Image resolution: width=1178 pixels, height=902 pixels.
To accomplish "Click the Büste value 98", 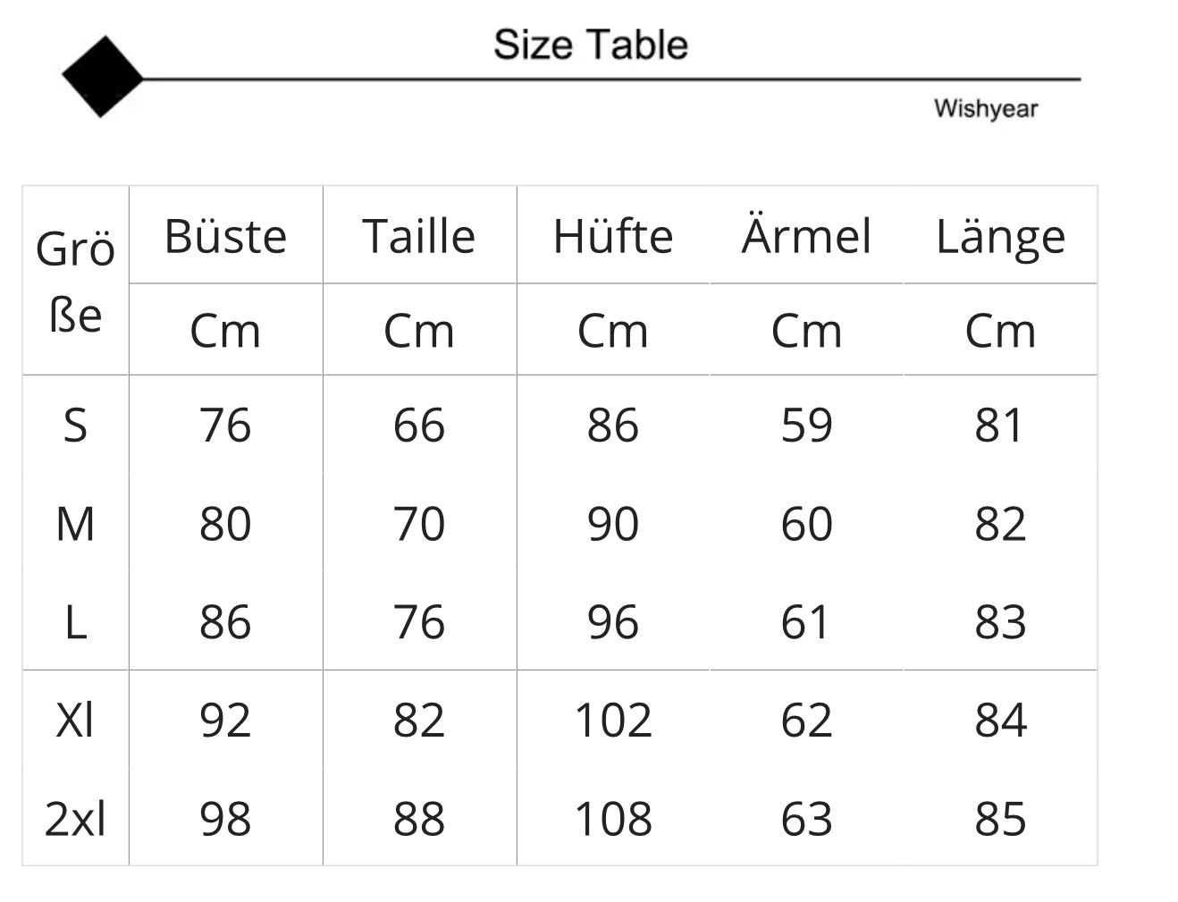I will pyautogui.click(x=225, y=819).
